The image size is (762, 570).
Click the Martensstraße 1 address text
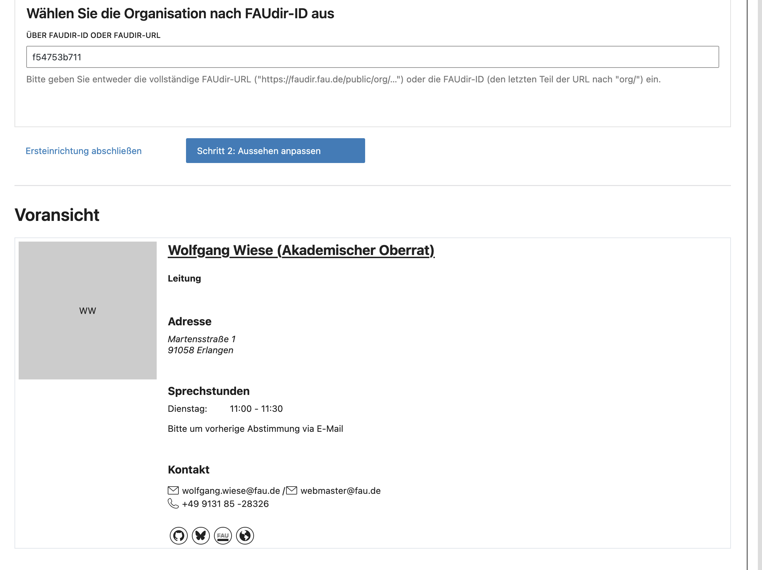click(x=202, y=339)
